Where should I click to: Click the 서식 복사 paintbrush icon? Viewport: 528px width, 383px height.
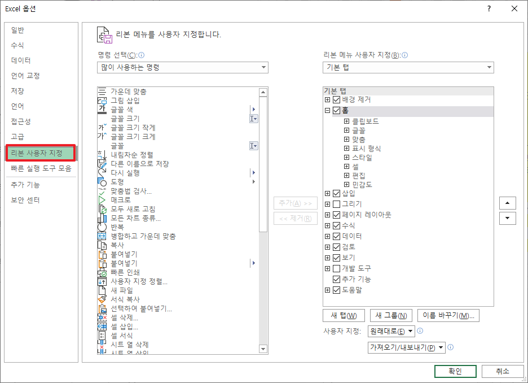pyautogui.click(x=102, y=299)
